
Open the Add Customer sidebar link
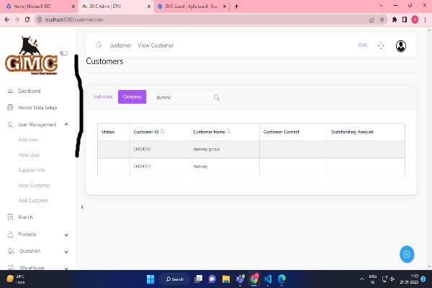[x=33, y=200]
